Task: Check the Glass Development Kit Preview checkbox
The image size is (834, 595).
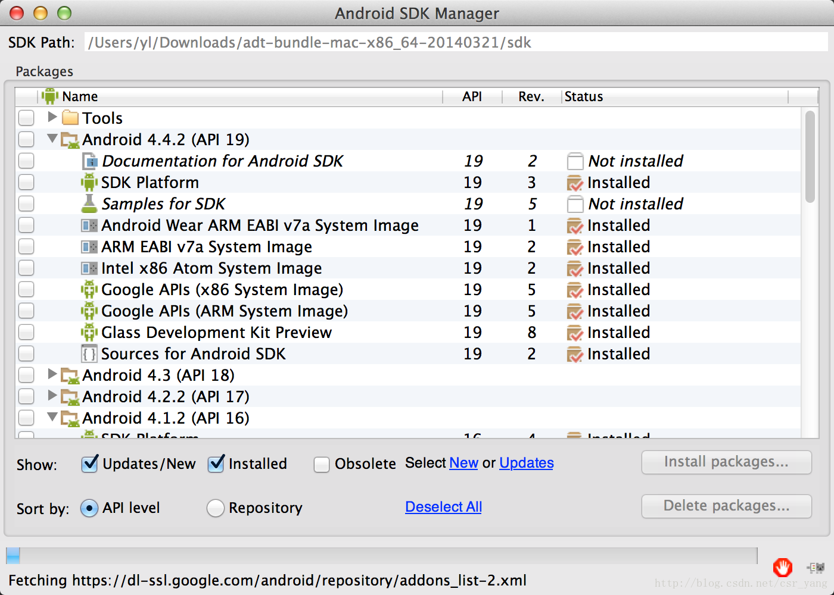Action: (x=26, y=332)
